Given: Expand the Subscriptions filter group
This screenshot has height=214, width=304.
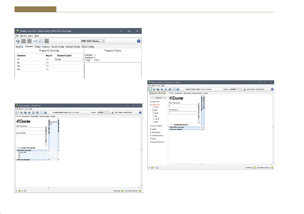Looking at the screenshot, I should pos(151,132).
